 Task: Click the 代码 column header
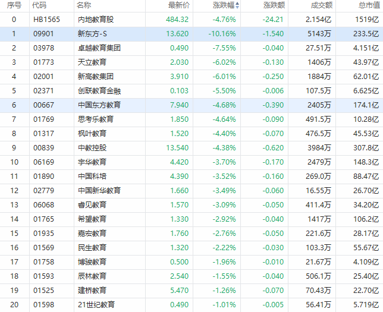[39, 5]
